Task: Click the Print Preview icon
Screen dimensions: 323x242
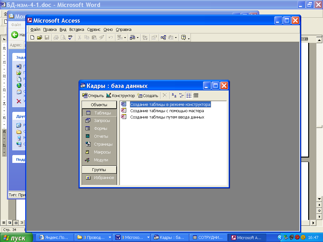Action: pyautogui.click(x=63, y=37)
